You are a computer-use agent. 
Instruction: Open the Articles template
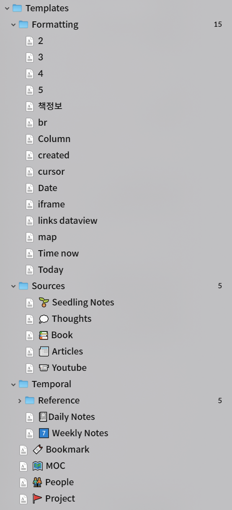67,351
